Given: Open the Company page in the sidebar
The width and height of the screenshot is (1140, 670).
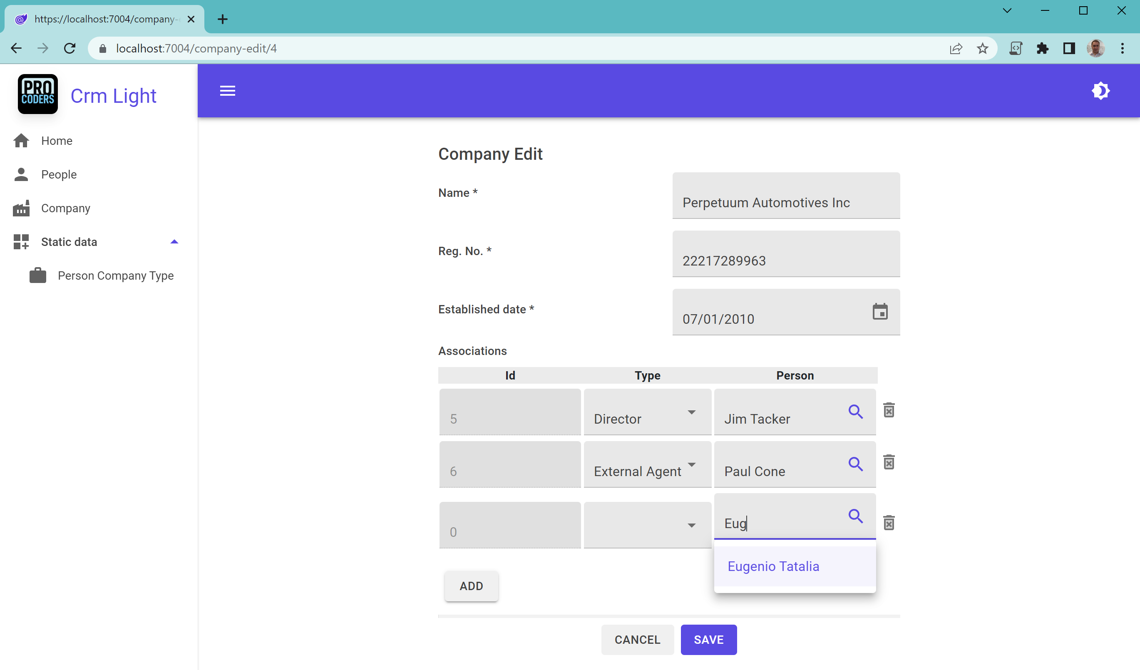Looking at the screenshot, I should pos(66,208).
